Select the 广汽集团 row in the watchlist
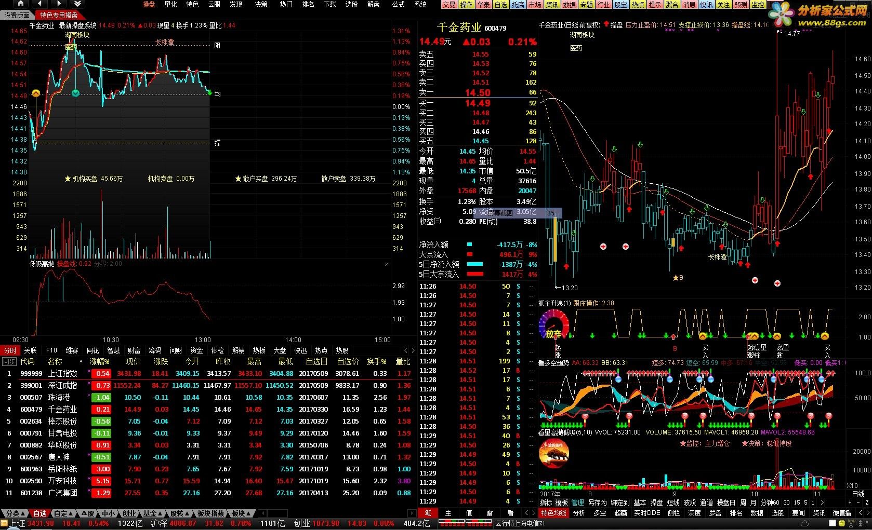Viewport: 872px width, 530px height. click(207, 493)
